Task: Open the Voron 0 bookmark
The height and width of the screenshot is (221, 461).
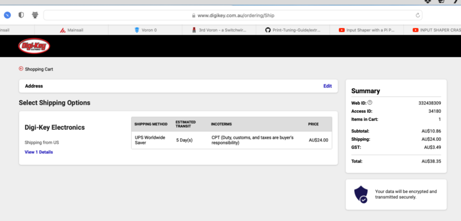Action: point(145,30)
